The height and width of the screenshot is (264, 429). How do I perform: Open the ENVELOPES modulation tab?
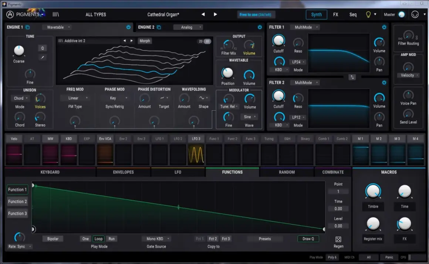(x=124, y=172)
